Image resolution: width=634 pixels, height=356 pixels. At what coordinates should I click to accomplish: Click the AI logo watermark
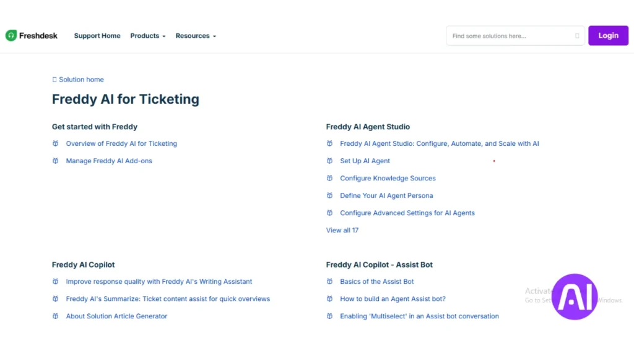click(x=574, y=297)
